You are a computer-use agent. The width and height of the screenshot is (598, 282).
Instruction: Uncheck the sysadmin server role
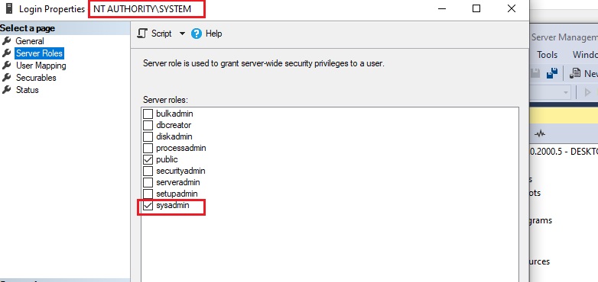148,206
